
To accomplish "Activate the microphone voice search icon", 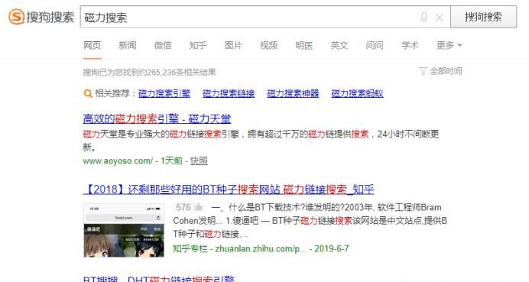I will [x=424, y=18].
